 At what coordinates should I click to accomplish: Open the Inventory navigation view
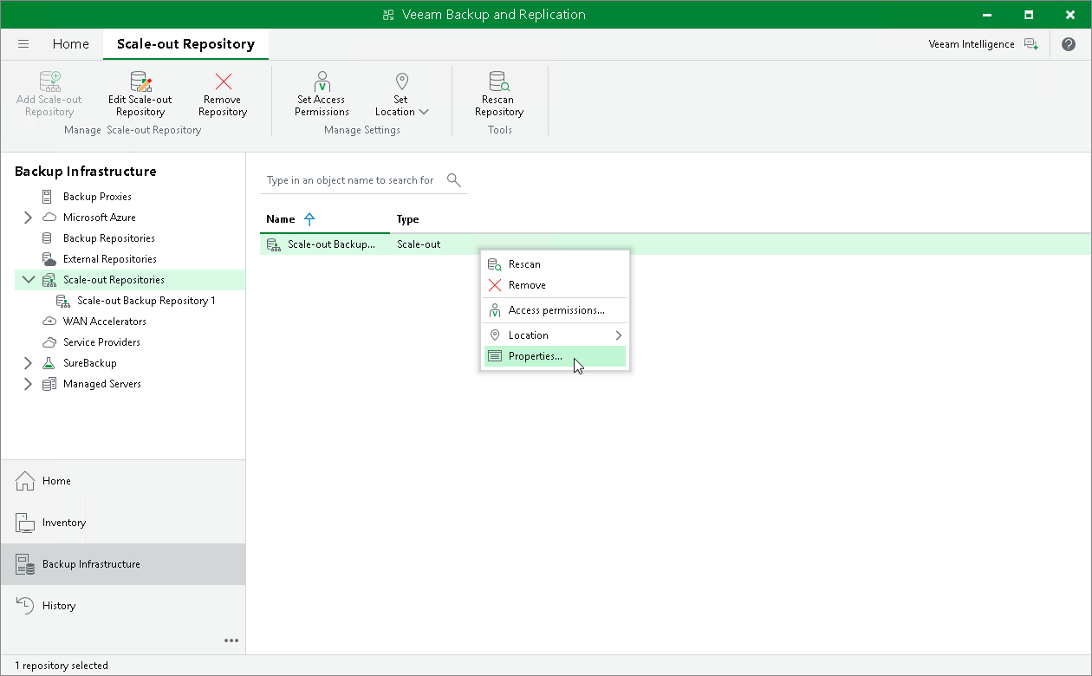123,523
